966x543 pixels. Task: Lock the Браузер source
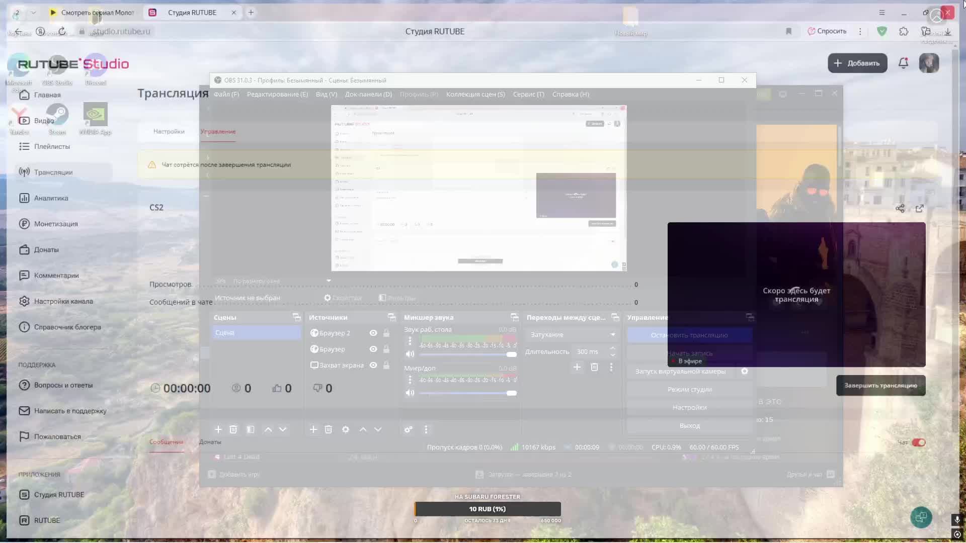pos(386,349)
